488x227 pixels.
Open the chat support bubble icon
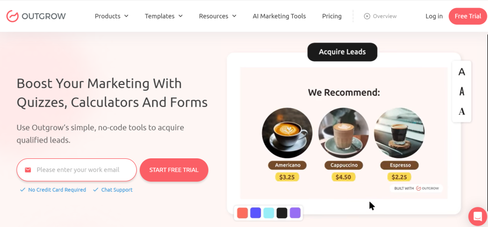[x=478, y=216]
